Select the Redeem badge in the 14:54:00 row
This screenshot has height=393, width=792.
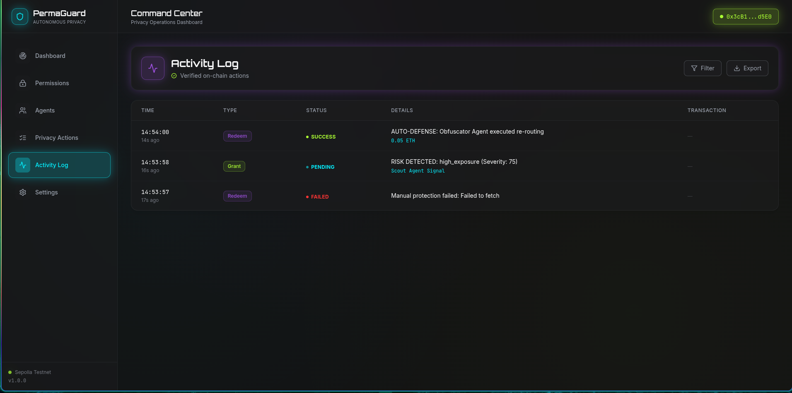tap(237, 136)
